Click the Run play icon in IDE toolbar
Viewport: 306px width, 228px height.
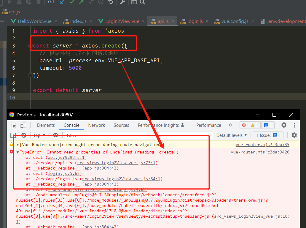[9, 2]
